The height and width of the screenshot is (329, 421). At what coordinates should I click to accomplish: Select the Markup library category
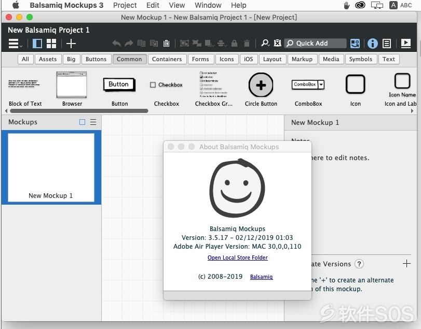point(302,59)
